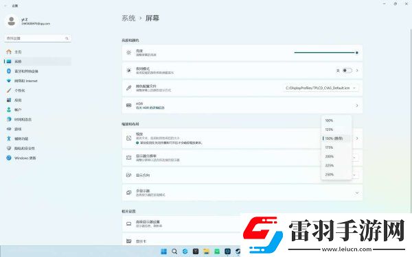
Task: Click the brightness slider thumb
Action: (357, 53)
